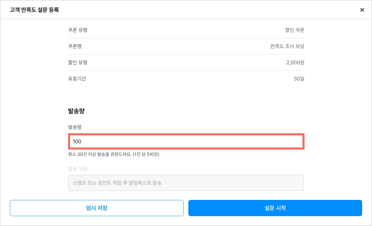Click the 30일 validity value

(299, 79)
